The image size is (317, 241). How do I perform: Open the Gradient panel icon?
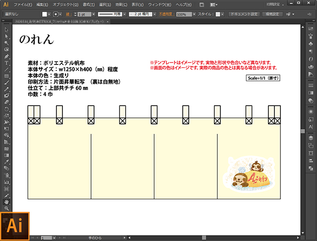(x=311, y=93)
